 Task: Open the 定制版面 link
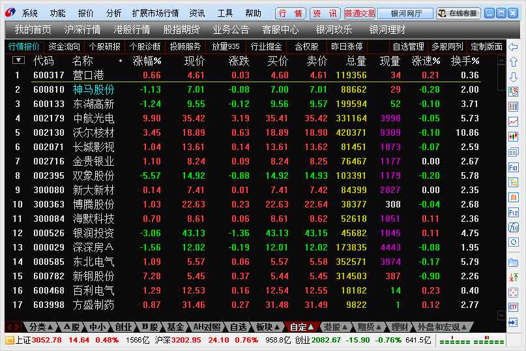[x=486, y=47]
